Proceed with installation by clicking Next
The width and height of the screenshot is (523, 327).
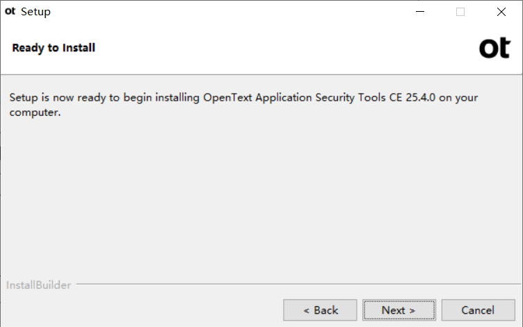click(399, 310)
